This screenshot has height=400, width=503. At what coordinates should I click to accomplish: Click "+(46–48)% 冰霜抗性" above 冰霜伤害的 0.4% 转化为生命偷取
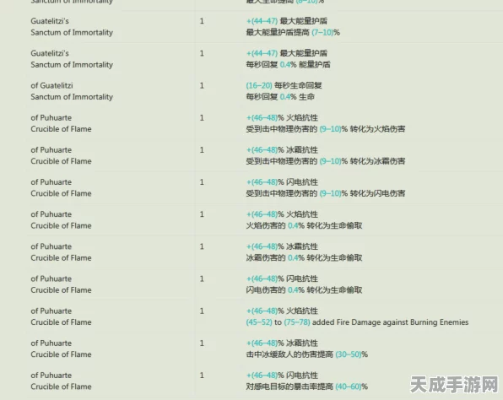click(282, 246)
